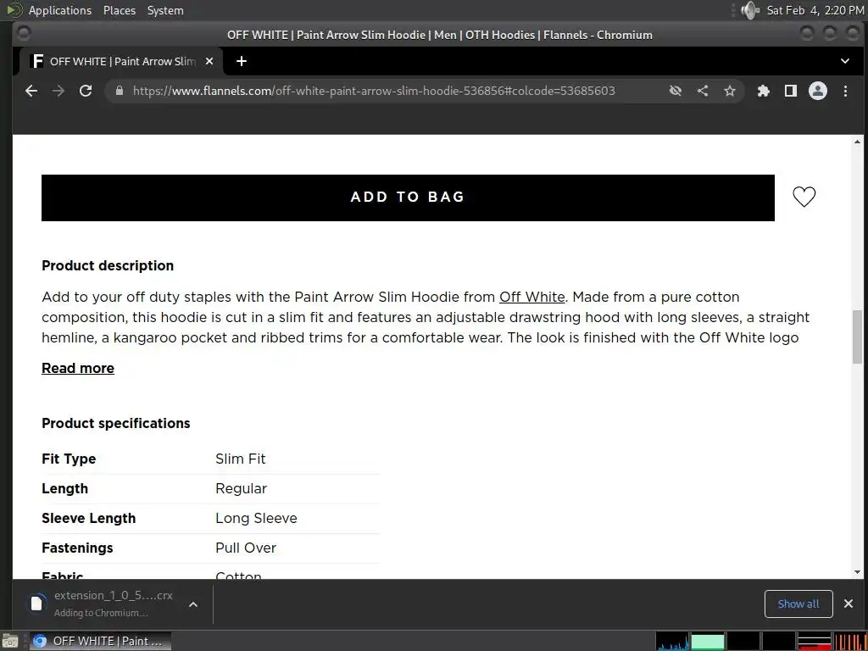Open a new browser tab
Image resolution: width=868 pixels, height=651 pixels.
242,61
